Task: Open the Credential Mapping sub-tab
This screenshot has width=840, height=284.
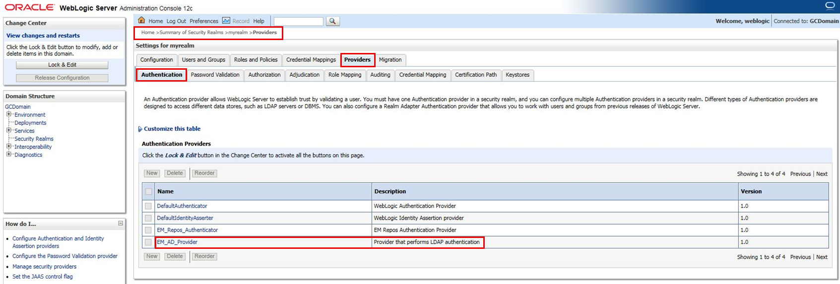Action: coord(423,75)
